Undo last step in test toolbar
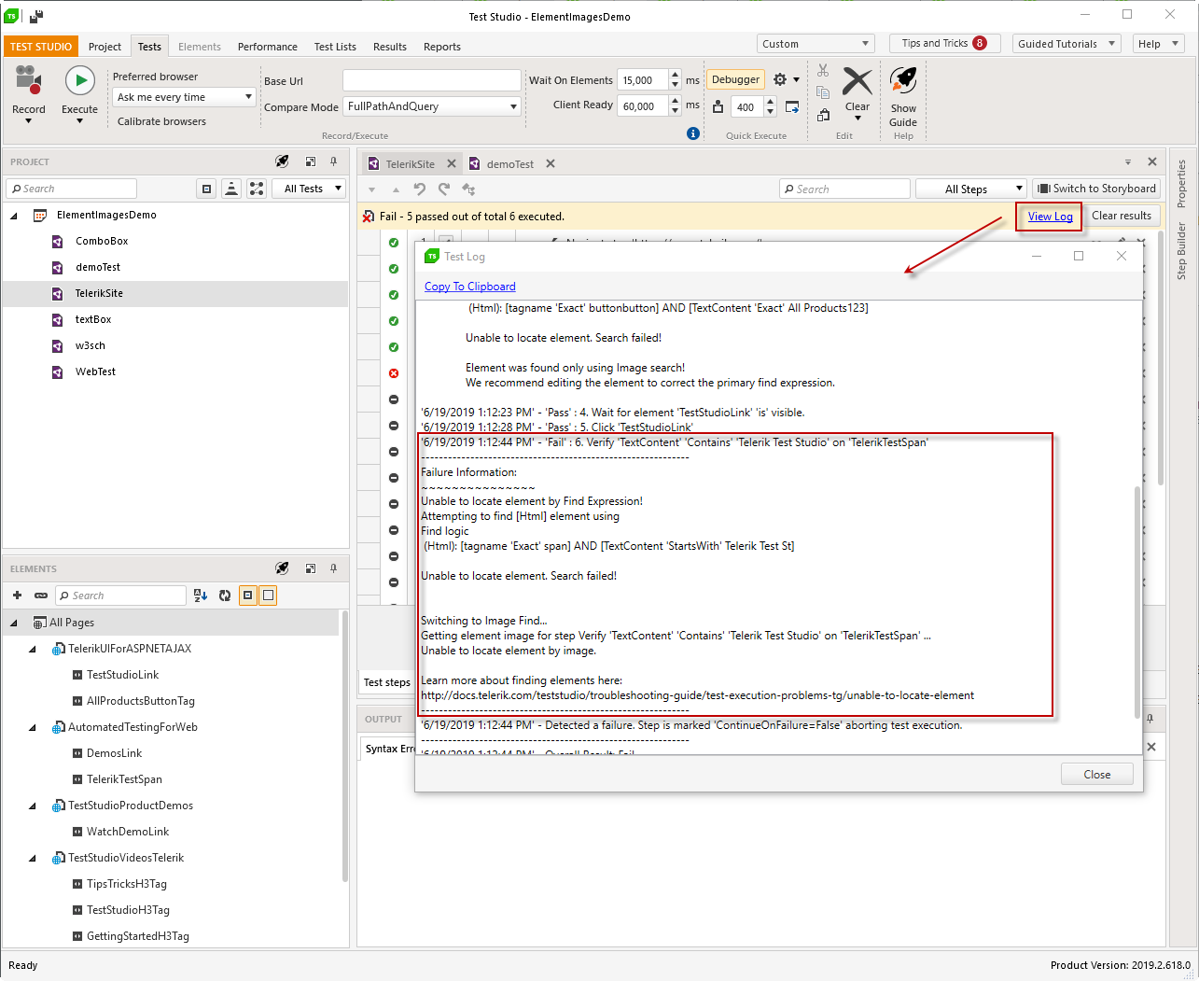The width and height of the screenshot is (1199, 981). (419, 189)
